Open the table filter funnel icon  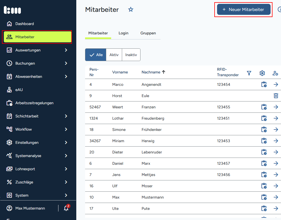249,73
